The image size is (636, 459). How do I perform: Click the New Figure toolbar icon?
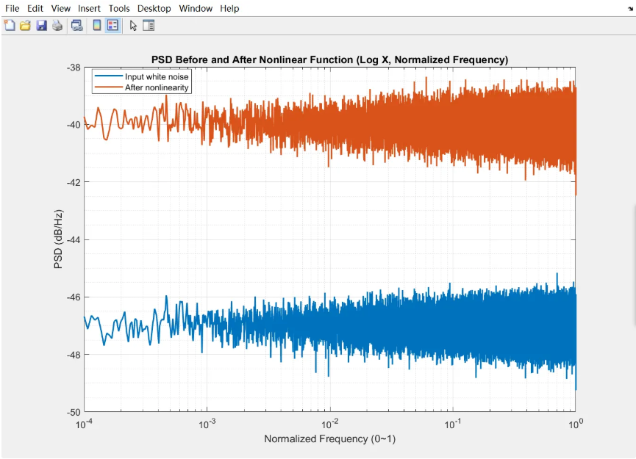point(10,26)
